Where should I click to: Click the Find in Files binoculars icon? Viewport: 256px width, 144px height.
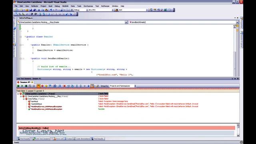(116, 10)
